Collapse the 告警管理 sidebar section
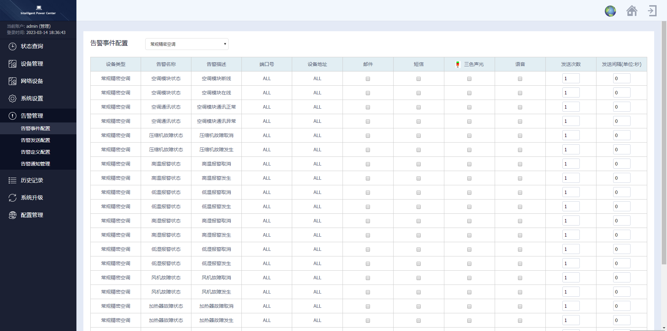 32,116
